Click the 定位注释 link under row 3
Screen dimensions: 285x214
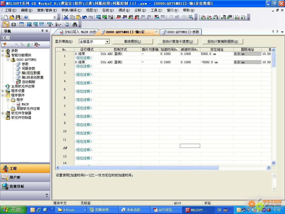[83, 75]
